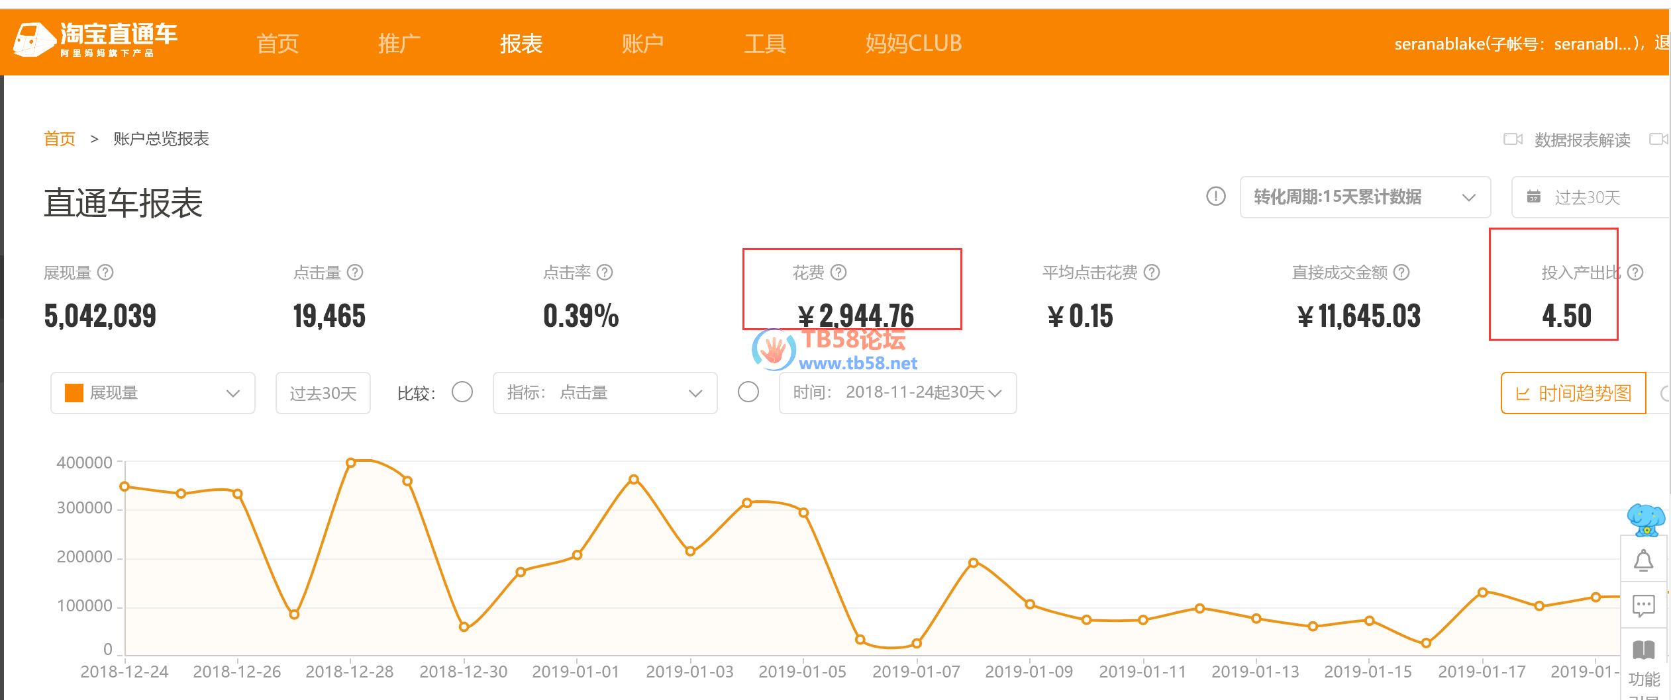Select the 指标 comparison radio button
The width and height of the screenshot is (1671, 700).
point(462,392)
